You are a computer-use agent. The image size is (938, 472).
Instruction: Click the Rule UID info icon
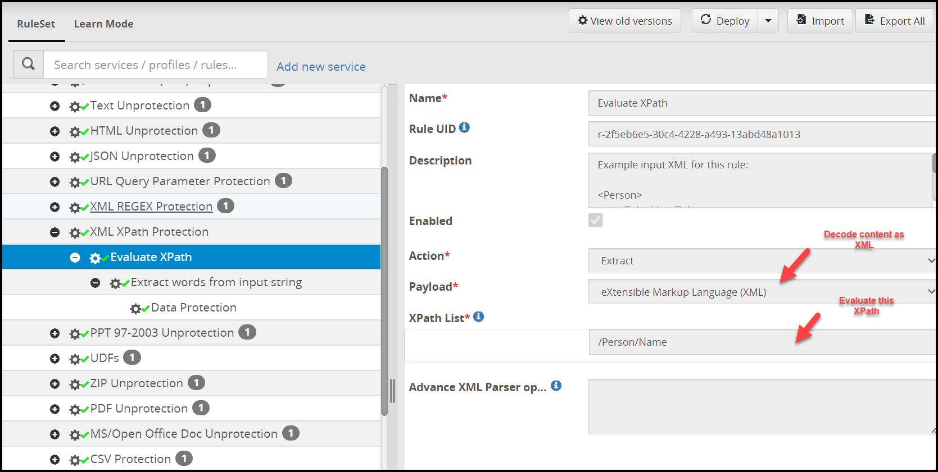pyautogui.click(x=464, y=128)
